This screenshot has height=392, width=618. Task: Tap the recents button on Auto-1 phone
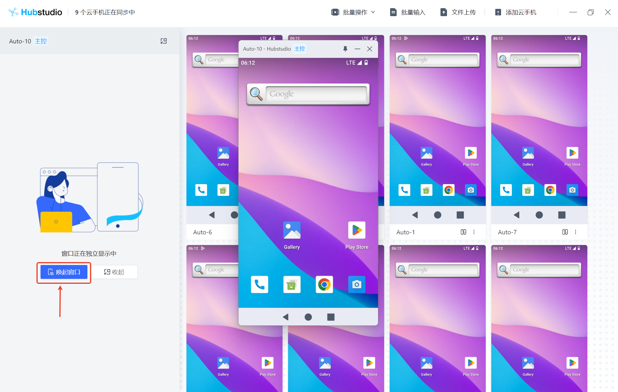[460, 215]
